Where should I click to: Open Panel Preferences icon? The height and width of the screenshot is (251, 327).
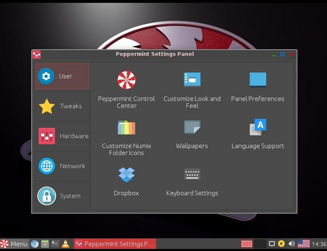[258, 80]
